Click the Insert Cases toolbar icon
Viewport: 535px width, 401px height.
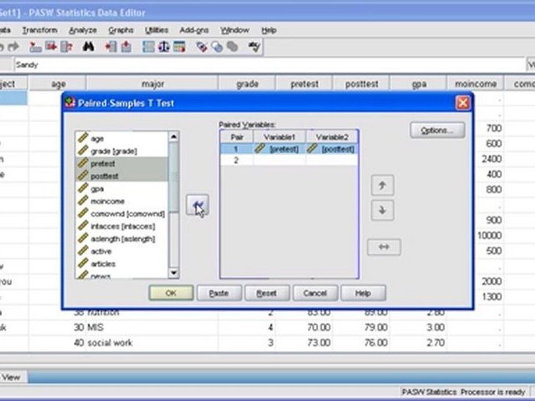tap(111, 47)
